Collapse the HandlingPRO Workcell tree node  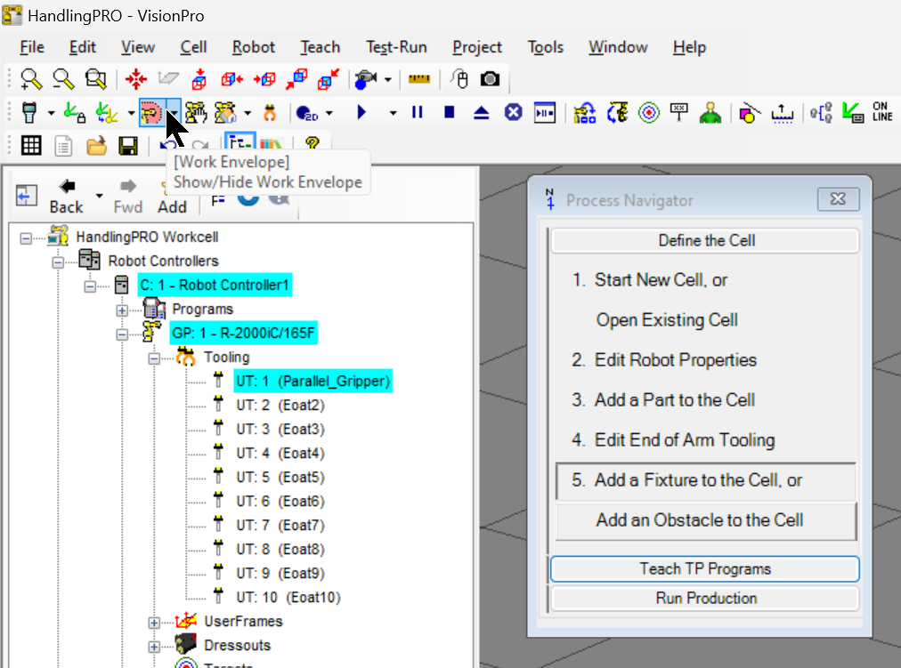(26, 237)
